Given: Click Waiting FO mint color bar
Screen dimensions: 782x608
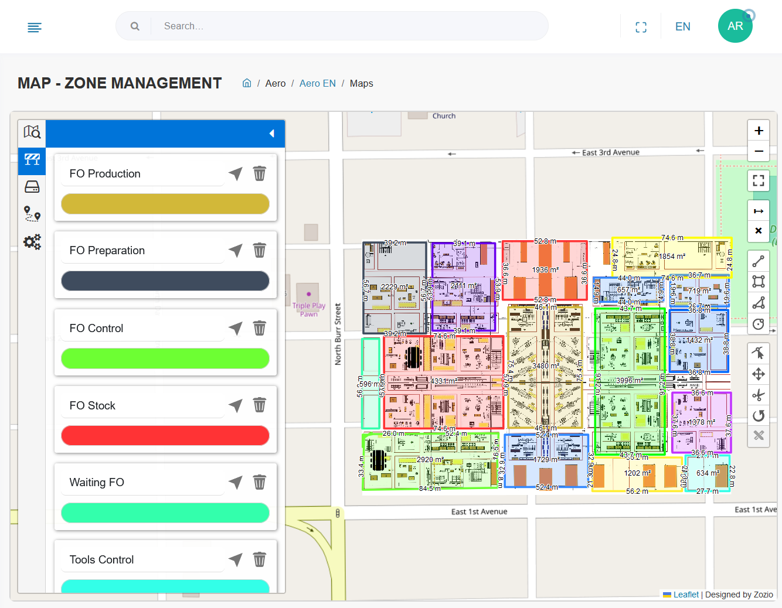Looking at the screenshot, I should click(x=165, y=513).
